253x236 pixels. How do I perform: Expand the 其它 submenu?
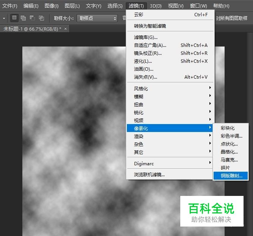click(170, 152)
